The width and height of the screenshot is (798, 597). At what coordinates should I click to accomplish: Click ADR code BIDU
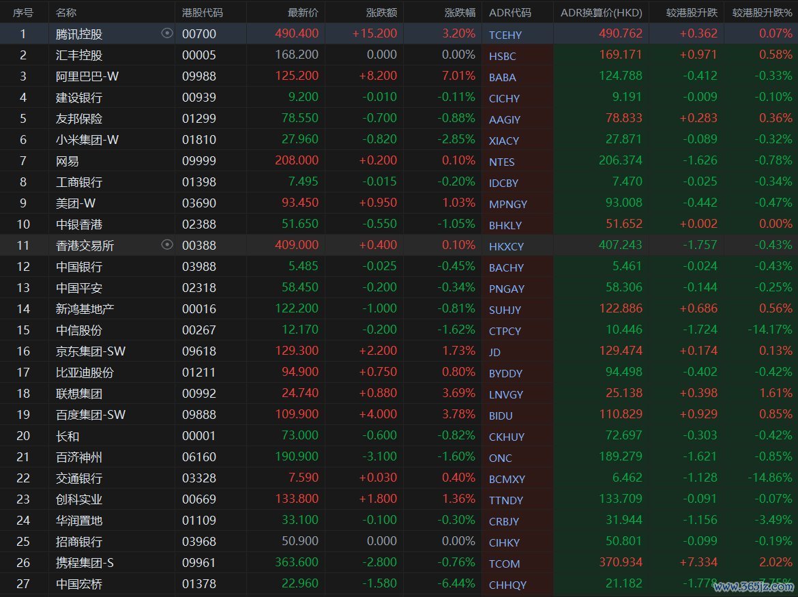tap(501, 416)
